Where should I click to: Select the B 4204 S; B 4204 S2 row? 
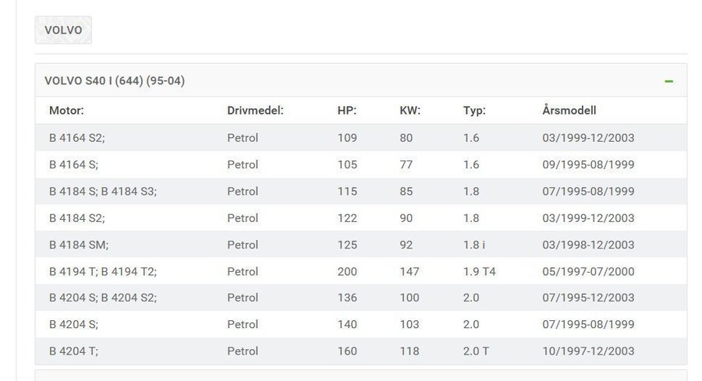103,298
